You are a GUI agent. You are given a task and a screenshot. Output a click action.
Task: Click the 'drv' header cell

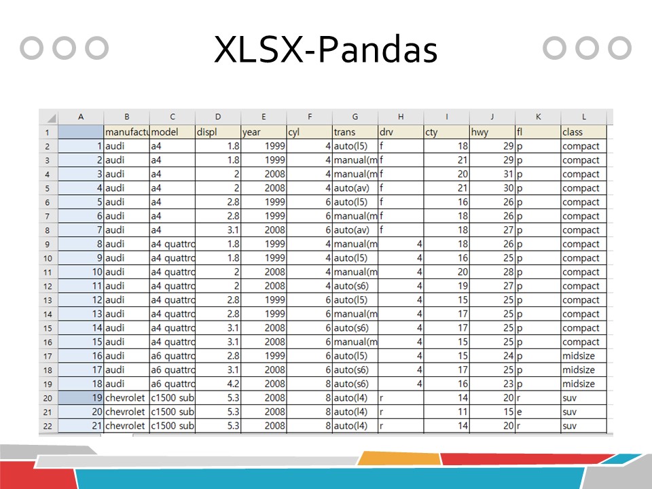(401, 132)
